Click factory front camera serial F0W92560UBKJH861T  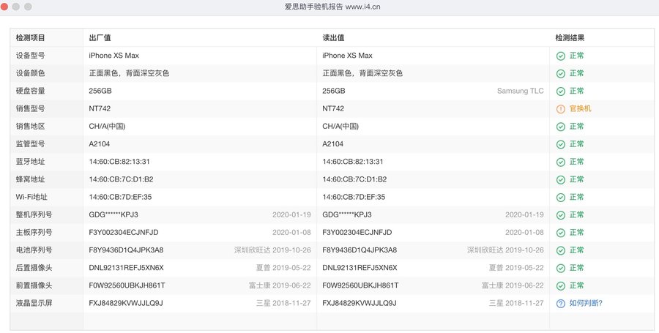pyautogui.click(x=127, y=285)
